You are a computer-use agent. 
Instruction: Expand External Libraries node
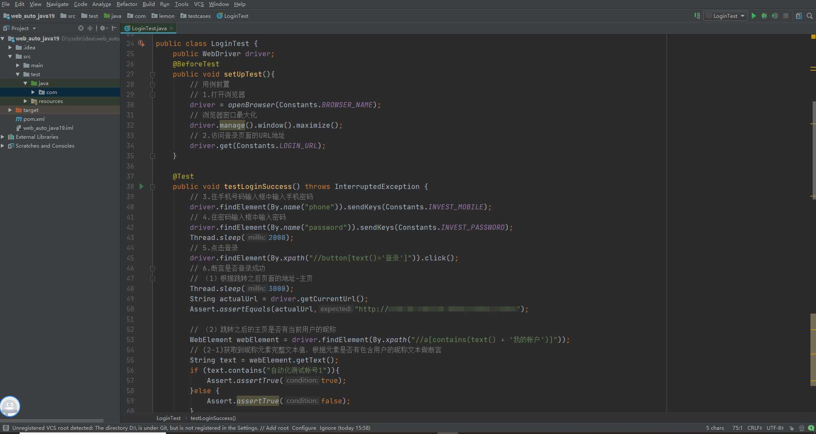[3, 137]
